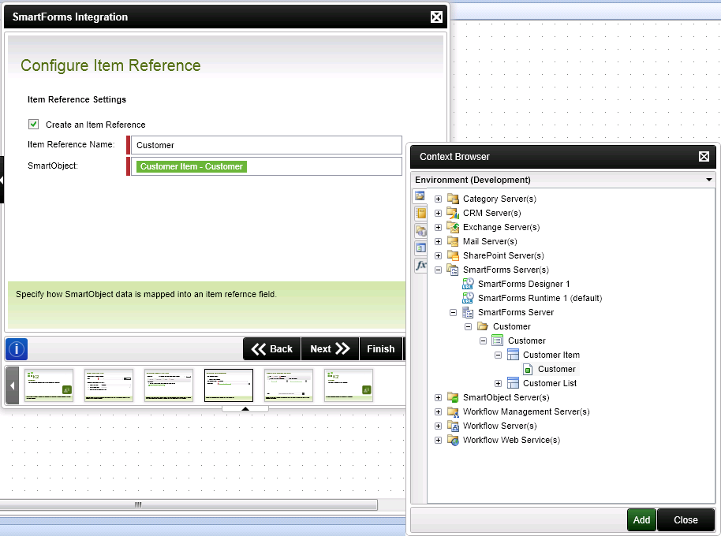The image size is (721, 536).
Task: Click the Exchange Server(s) folder icon
Action: [x=453, y=227]
